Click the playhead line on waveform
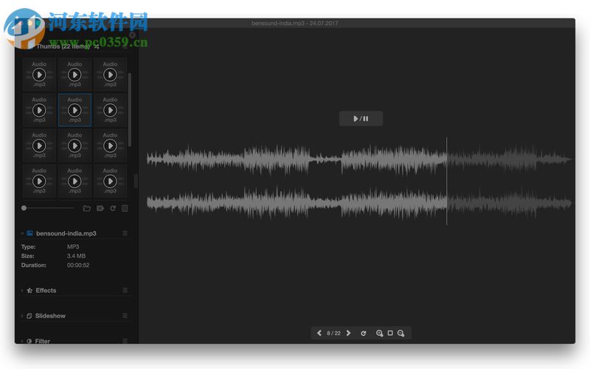Viewport: 590px width, 369px height. tap(447, 181)
